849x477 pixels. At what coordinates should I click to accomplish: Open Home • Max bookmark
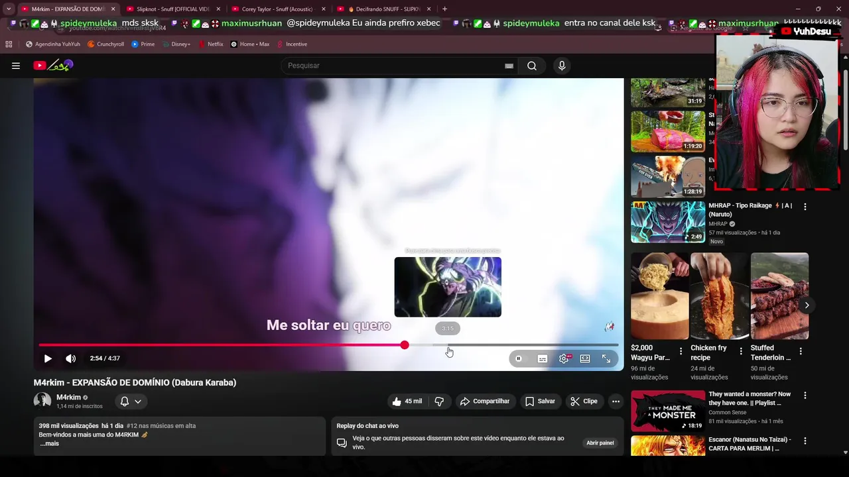(x=249, y=44)
